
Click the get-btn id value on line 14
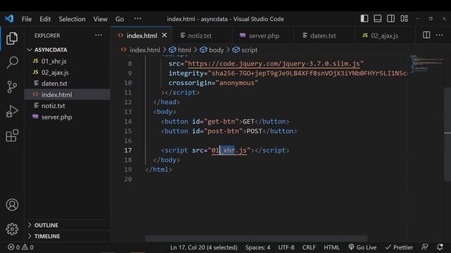(x=221, y=122)
